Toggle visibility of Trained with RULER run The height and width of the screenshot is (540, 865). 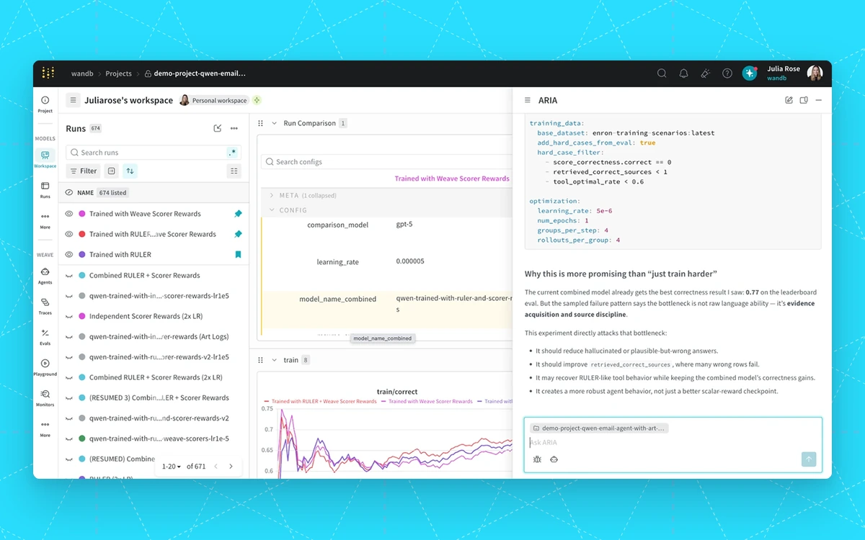69,254
